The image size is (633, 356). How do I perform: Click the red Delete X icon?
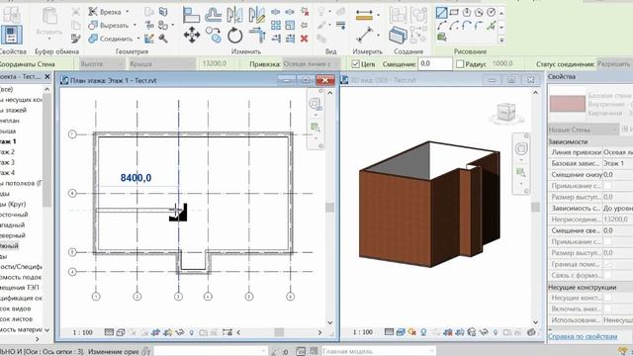click(x=304, y=39)
